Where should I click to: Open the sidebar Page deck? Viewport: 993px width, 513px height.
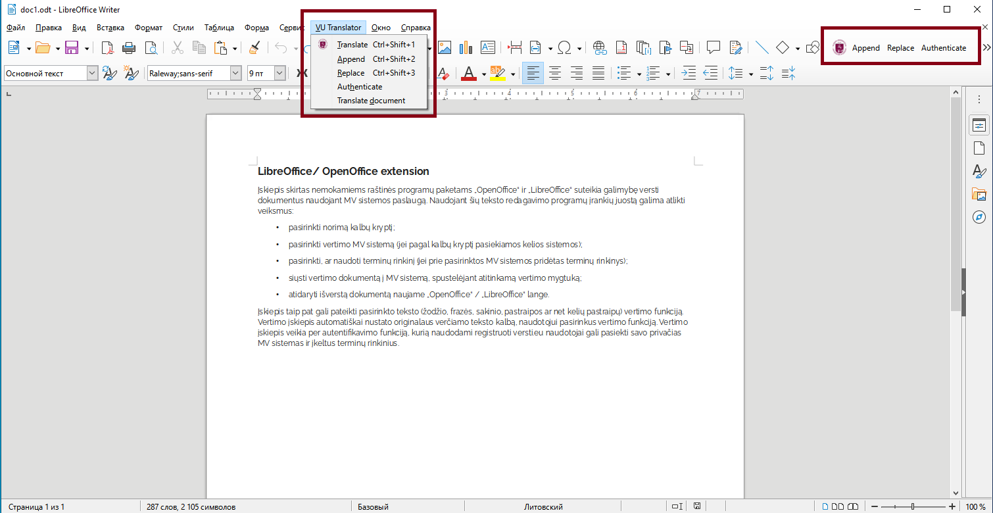point(979,148)
